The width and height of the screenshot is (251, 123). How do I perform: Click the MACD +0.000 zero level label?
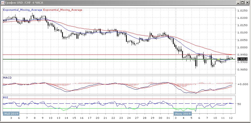(x=242, y=84)
